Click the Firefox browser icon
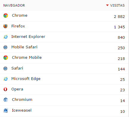This screenshot has height=117, width=129. point(5,26)
